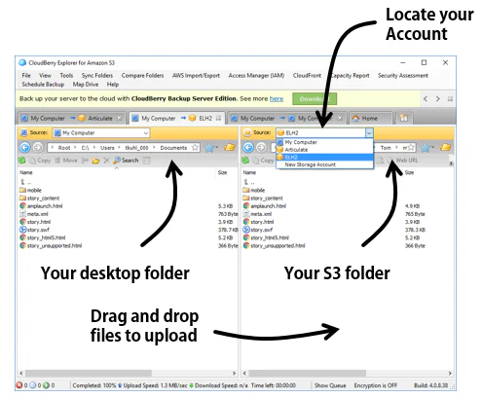
Task: Choose Articulate from the source list
Action: click(x=324, y=150)
